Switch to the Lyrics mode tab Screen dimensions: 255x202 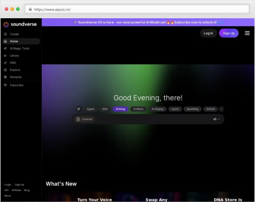[175, 109]
